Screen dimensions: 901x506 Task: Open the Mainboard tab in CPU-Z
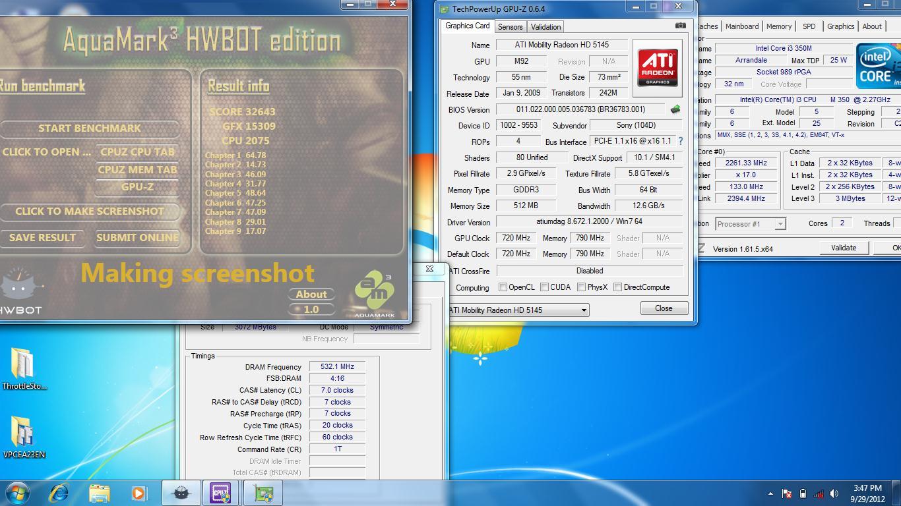tap(742, 26)
